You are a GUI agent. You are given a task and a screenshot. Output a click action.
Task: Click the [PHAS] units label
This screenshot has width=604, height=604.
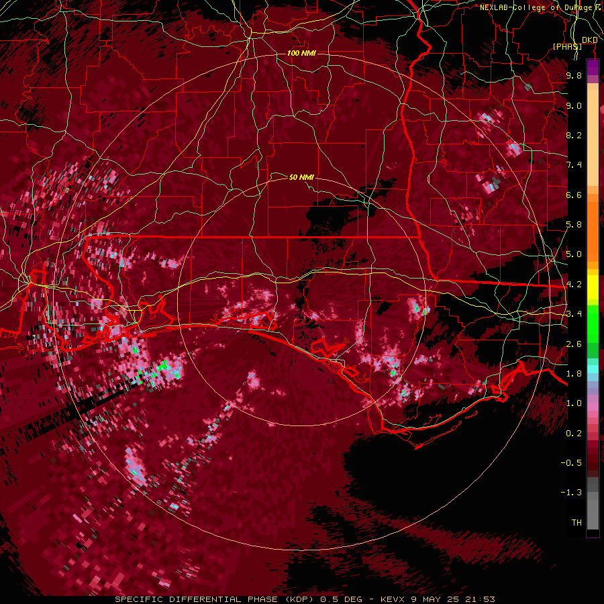pos(567,46)
